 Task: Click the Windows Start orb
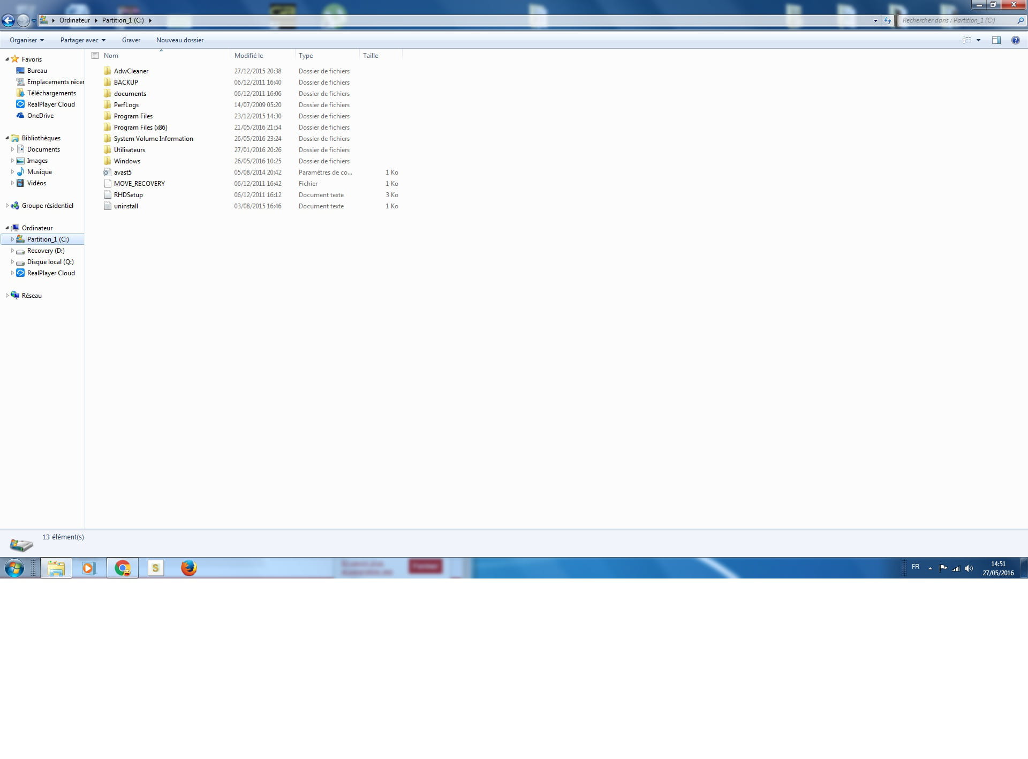[14, 568]
